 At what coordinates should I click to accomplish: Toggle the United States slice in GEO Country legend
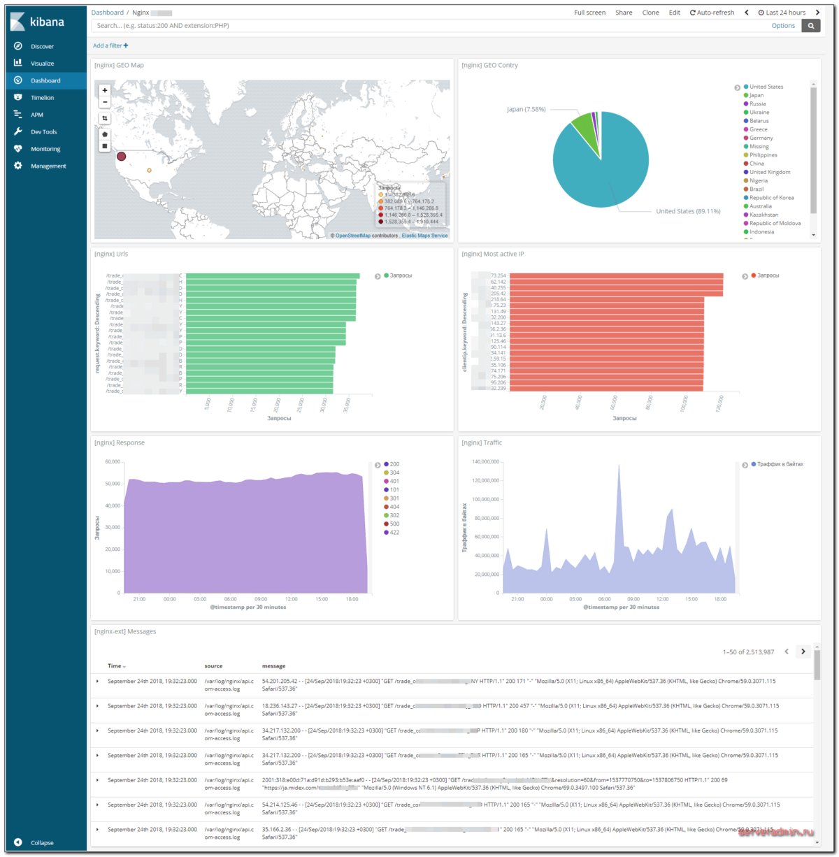[x=765, y=86]
